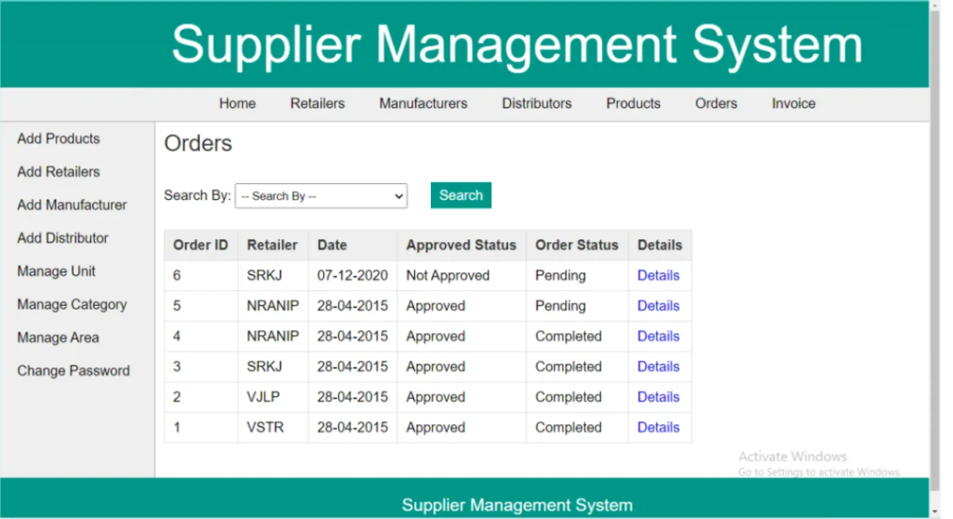This screenshot has height=519, width=953.
Task: Click the Retailer column header
Action: (x=273, y=245)
